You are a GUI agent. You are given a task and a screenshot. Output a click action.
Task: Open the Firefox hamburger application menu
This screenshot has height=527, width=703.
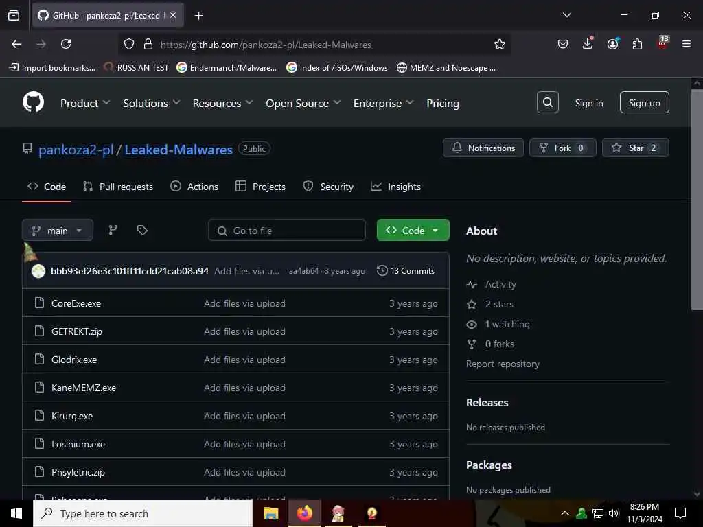[687, 44]
